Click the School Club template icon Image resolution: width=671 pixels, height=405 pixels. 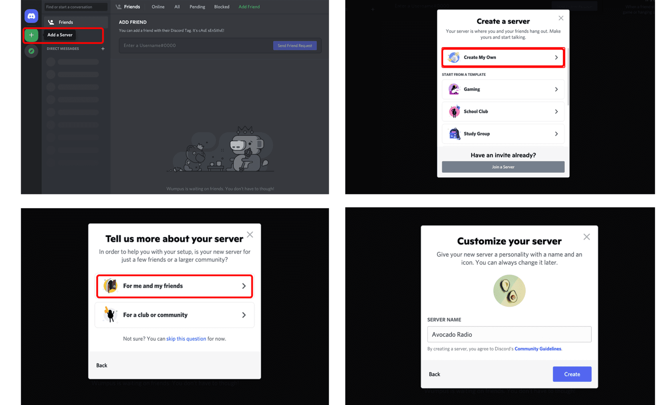(454, 111)
